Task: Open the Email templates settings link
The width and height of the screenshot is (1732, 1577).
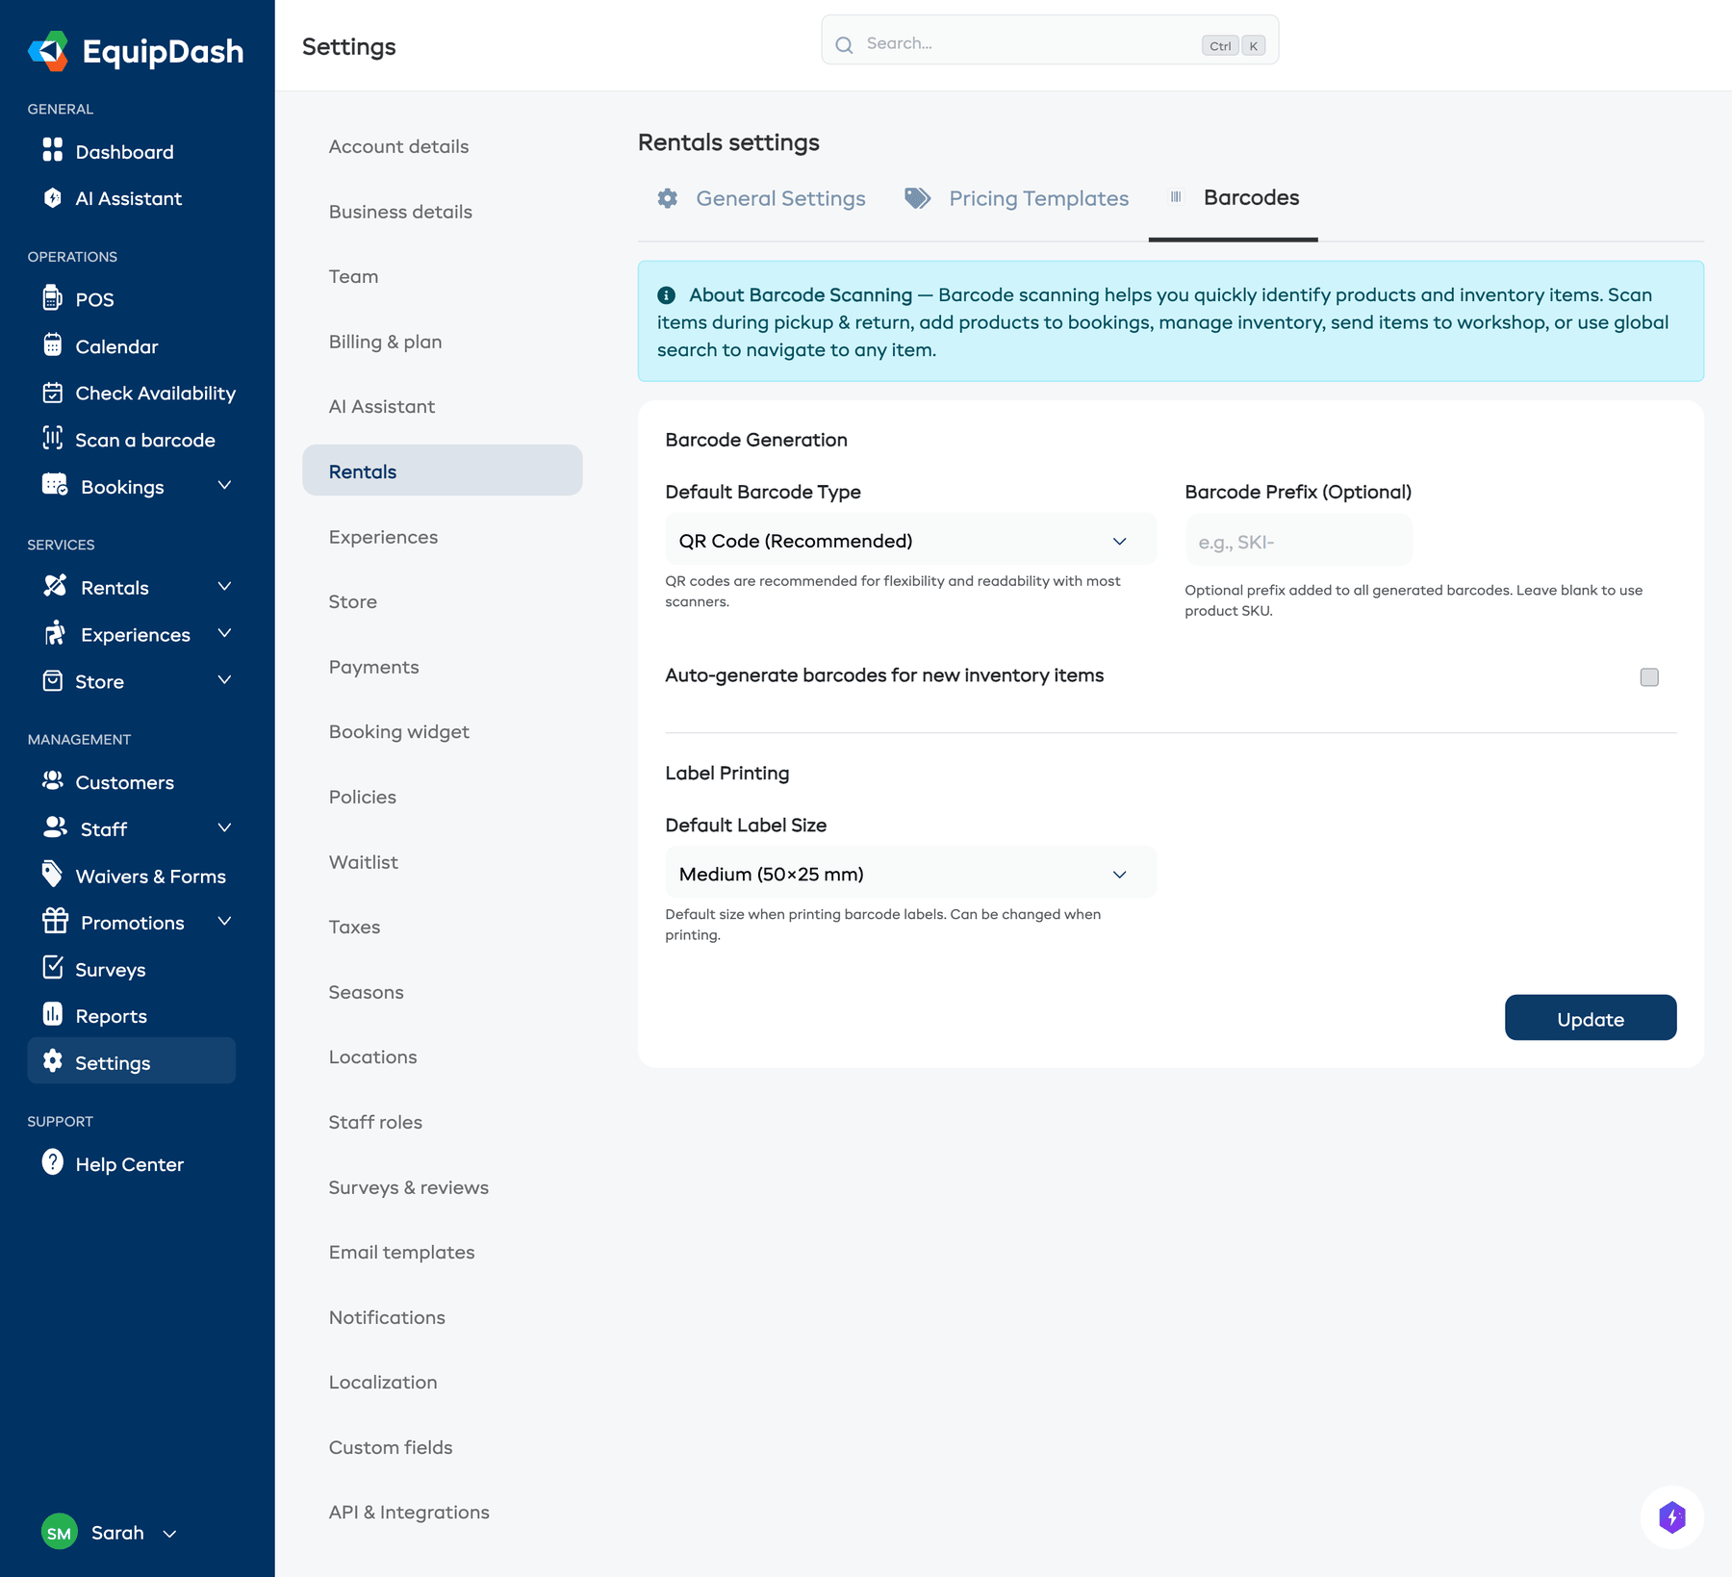Action: tap(401, 1252)
